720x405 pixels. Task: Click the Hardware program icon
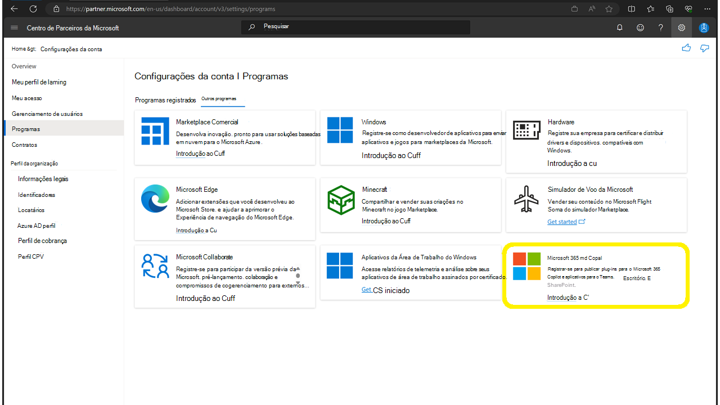click(x=526, y=130)
